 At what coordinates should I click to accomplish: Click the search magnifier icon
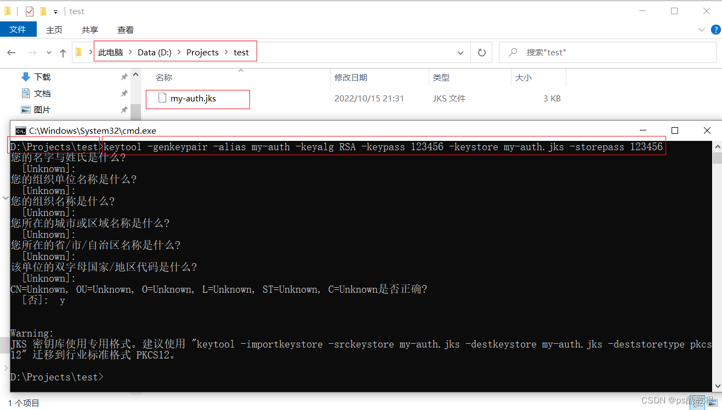513,52
